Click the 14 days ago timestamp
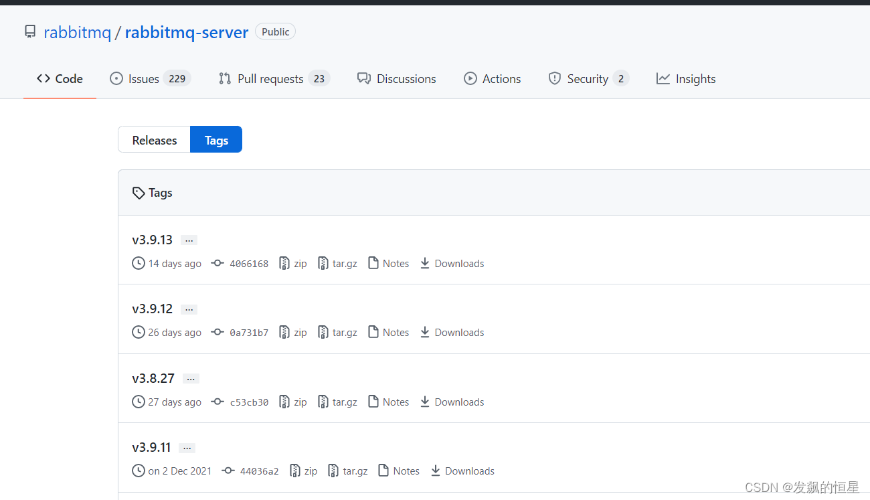870x500 pixels. [175, 264]
